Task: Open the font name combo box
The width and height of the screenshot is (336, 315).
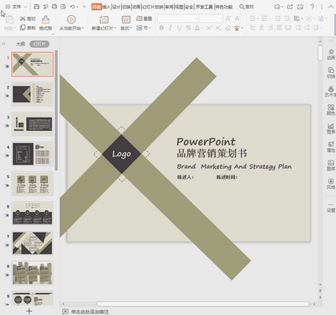Action: (x=178, y=18)
